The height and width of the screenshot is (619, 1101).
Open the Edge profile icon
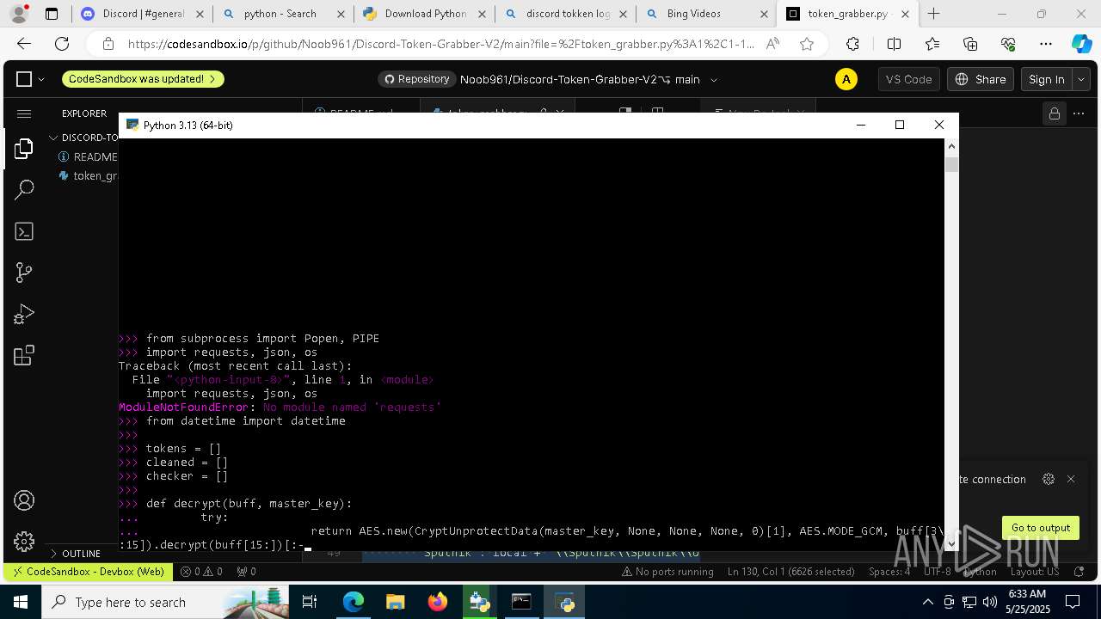point(22,14)
